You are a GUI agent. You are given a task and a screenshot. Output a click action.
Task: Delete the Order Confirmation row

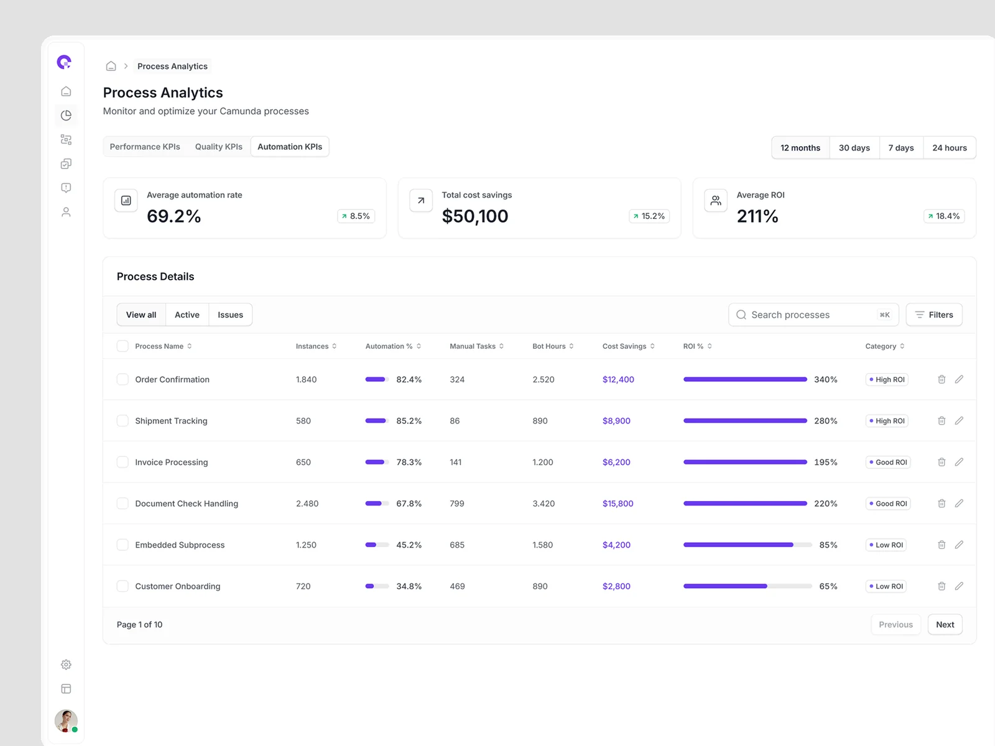coord(942,379)
